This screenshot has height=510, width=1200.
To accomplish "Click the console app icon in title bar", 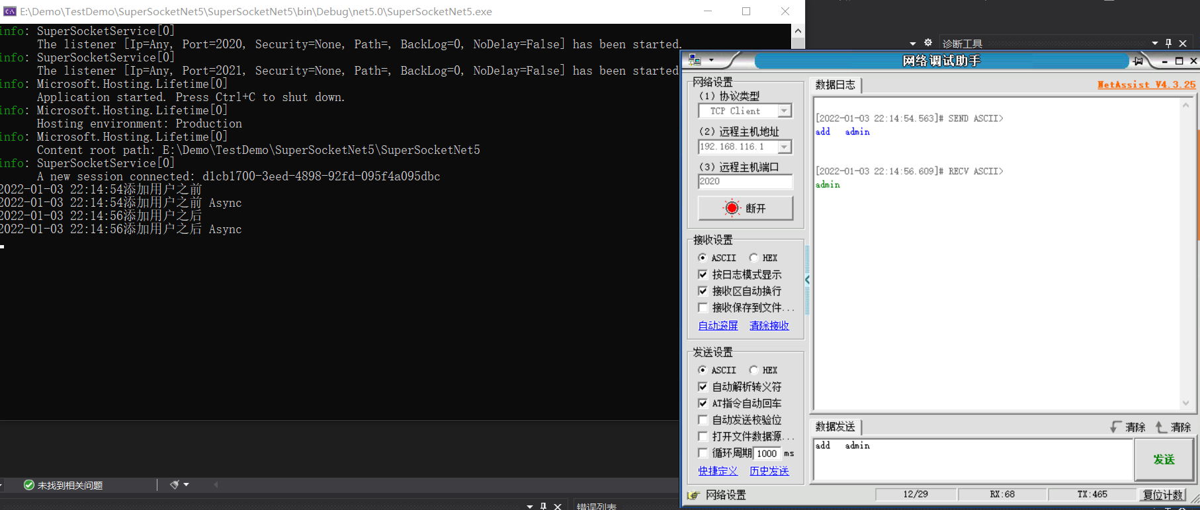I will point(10,11).
